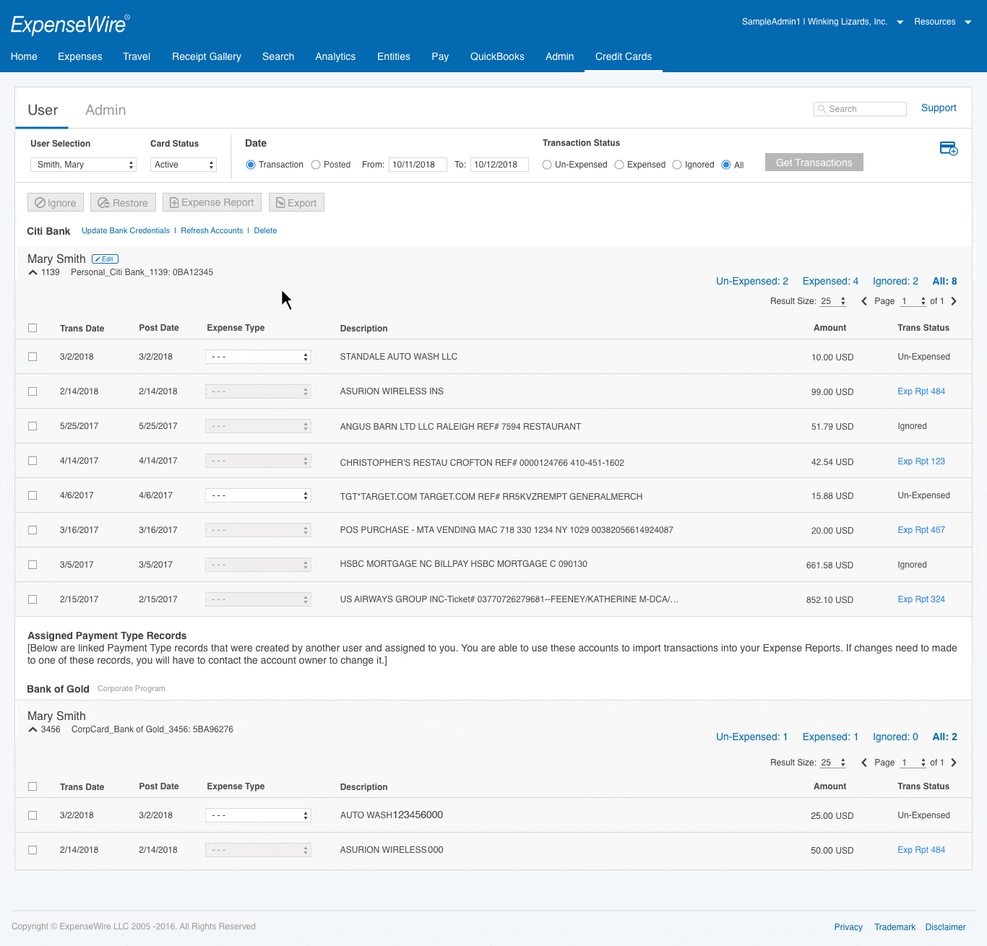987x946 pixels.
Task: Click the add credit card icon
Action: coord(949,149)
